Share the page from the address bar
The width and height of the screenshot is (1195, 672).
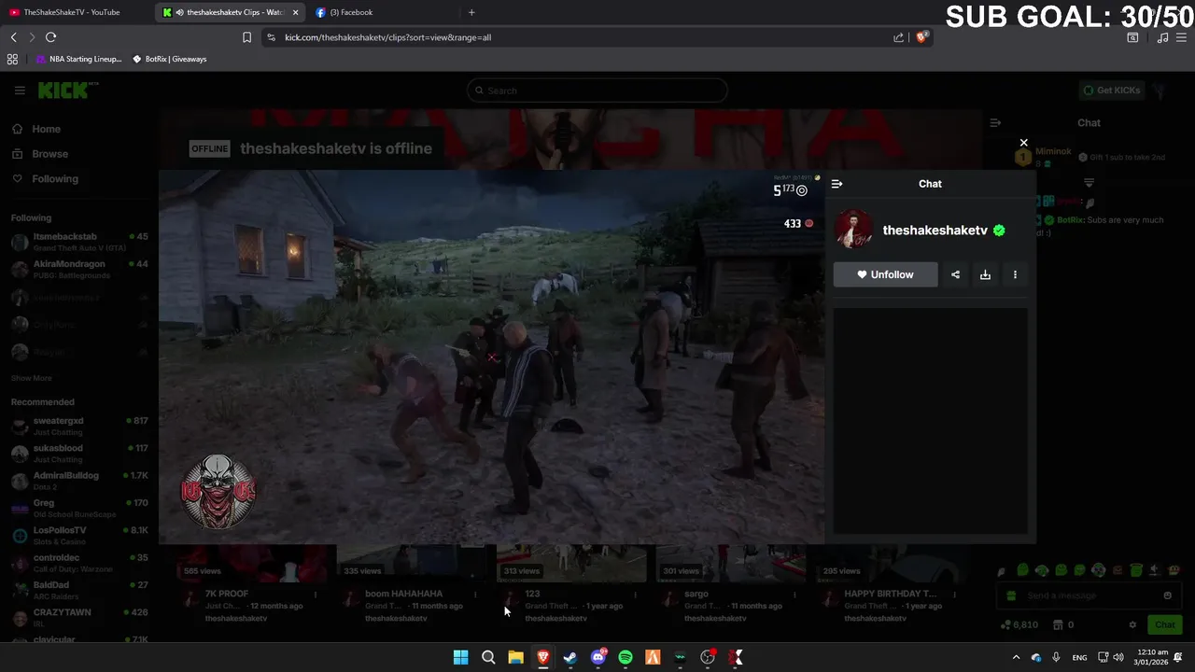(898, 37)
